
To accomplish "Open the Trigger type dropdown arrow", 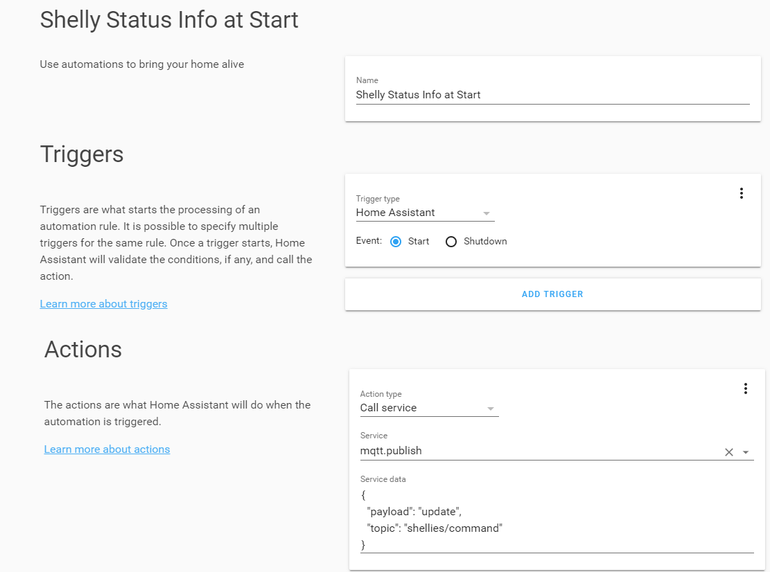I will pyautogui.click(x=487, y=213).
